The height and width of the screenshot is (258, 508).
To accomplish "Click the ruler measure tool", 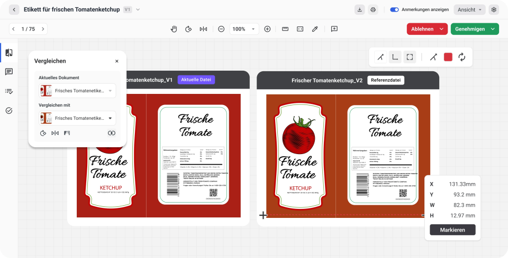I will (285, 29).
